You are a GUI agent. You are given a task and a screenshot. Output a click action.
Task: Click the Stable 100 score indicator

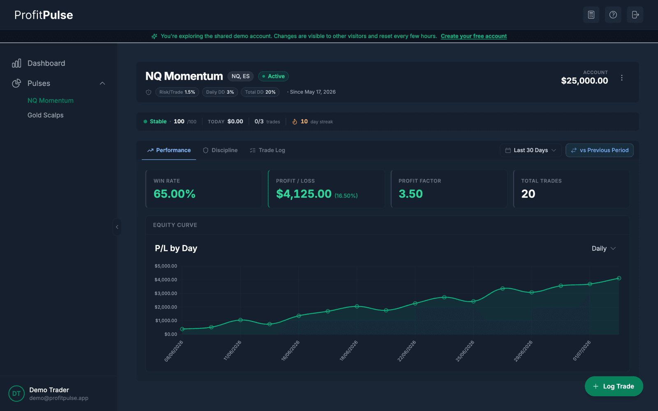click(170, 122)
